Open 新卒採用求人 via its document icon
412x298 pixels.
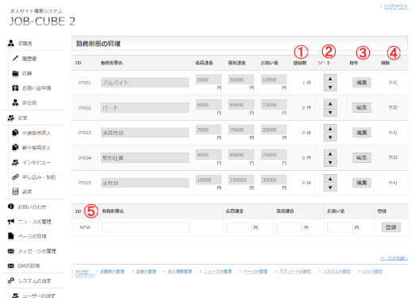point(15,147)
